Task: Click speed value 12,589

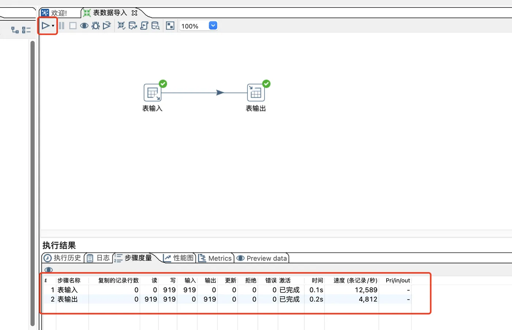Action: pos(366,290)
